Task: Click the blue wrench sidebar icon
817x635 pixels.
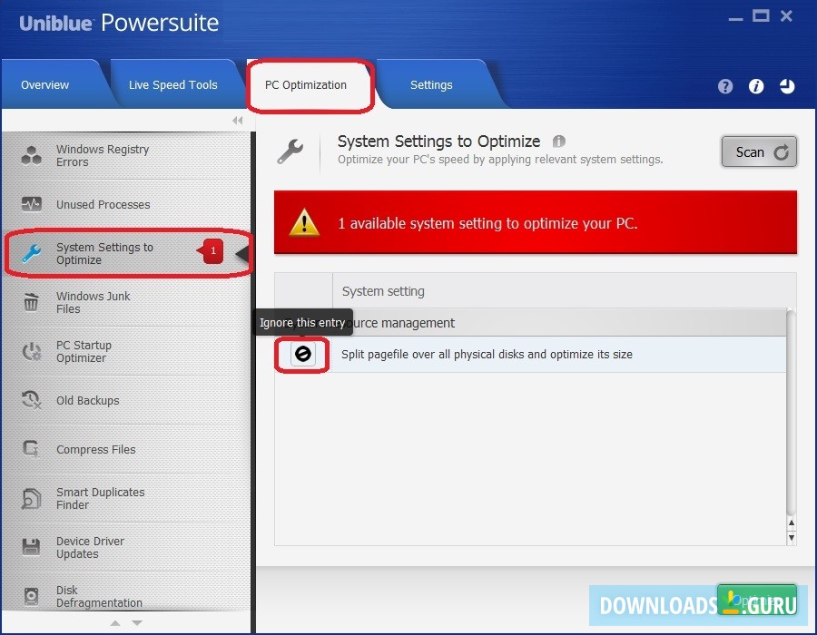Action: click(x=31, y=253)
